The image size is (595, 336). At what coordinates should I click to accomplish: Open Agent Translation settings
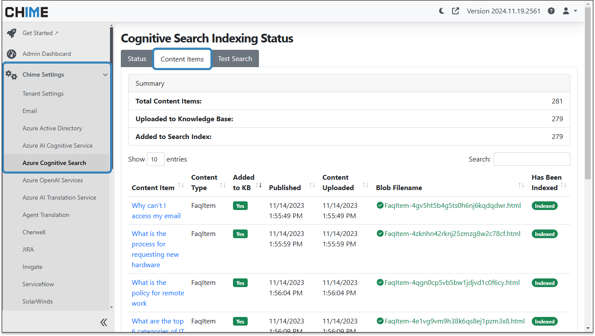tap(46, 215)
